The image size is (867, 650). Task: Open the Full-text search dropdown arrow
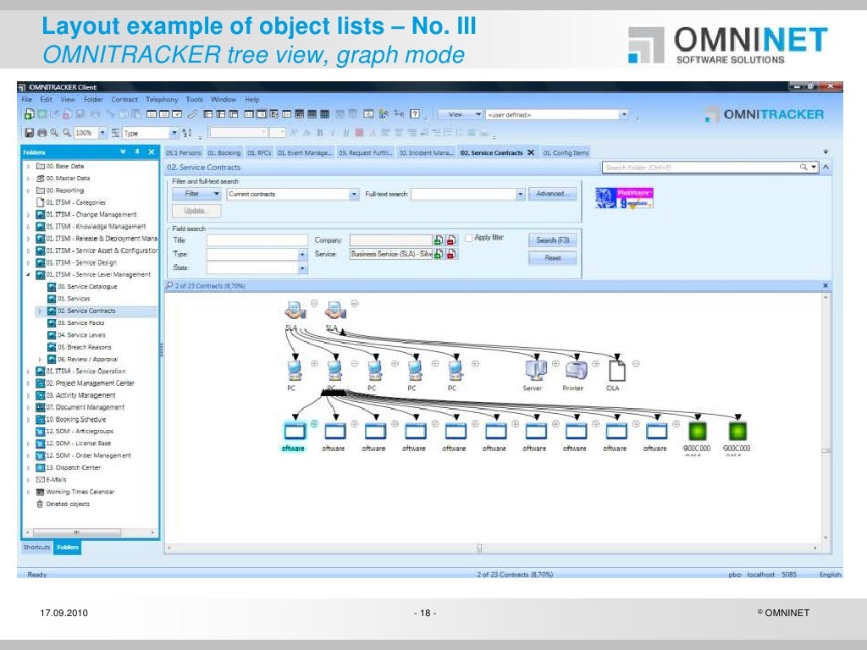520,194
